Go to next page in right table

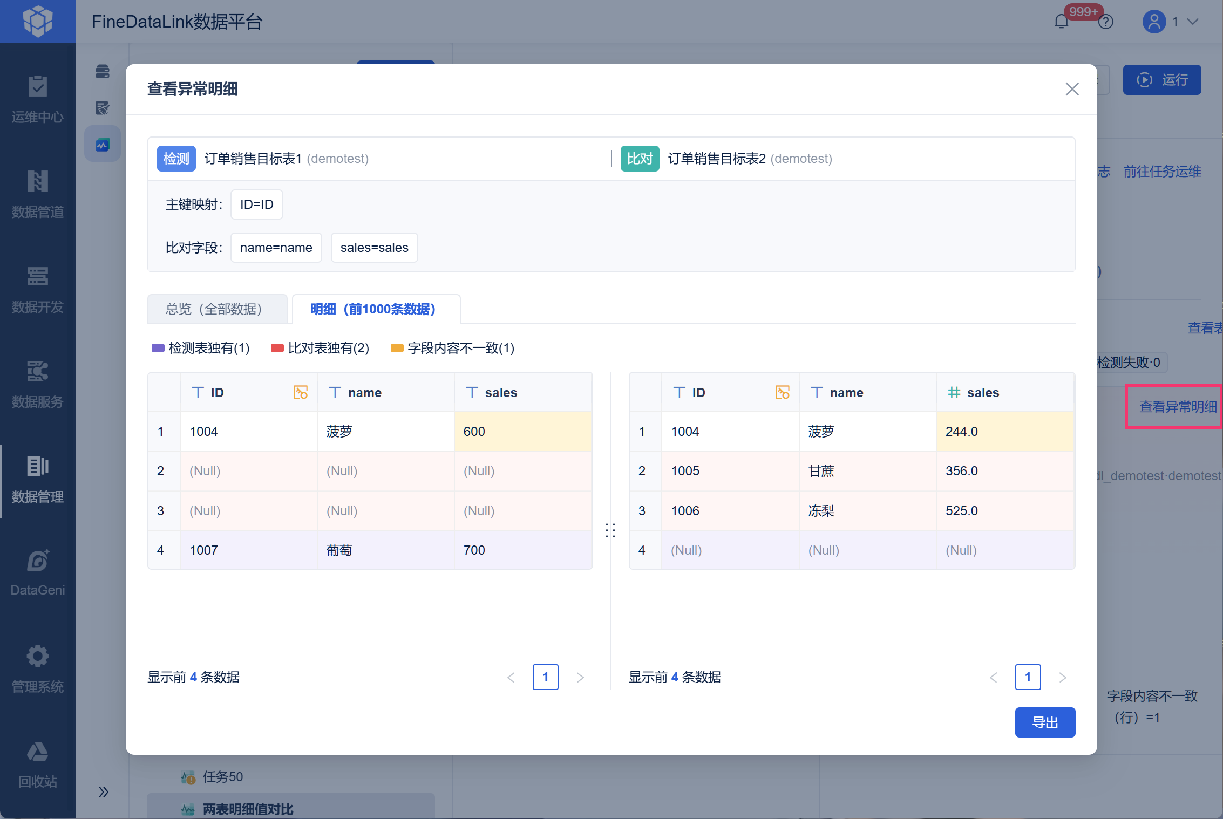click(1063, 677)
